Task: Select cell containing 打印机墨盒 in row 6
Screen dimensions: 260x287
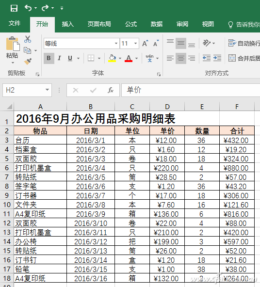Action: click(40, 168)
